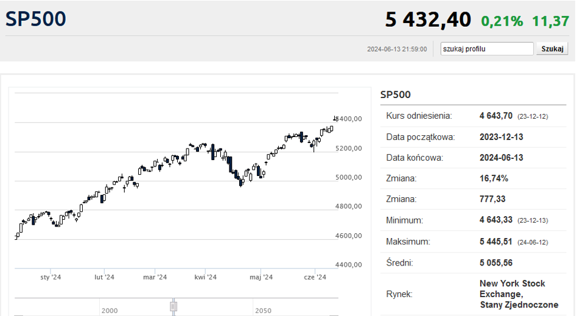Click the maj '24 axis label
The image size is (577, 316).
(261, 277)
